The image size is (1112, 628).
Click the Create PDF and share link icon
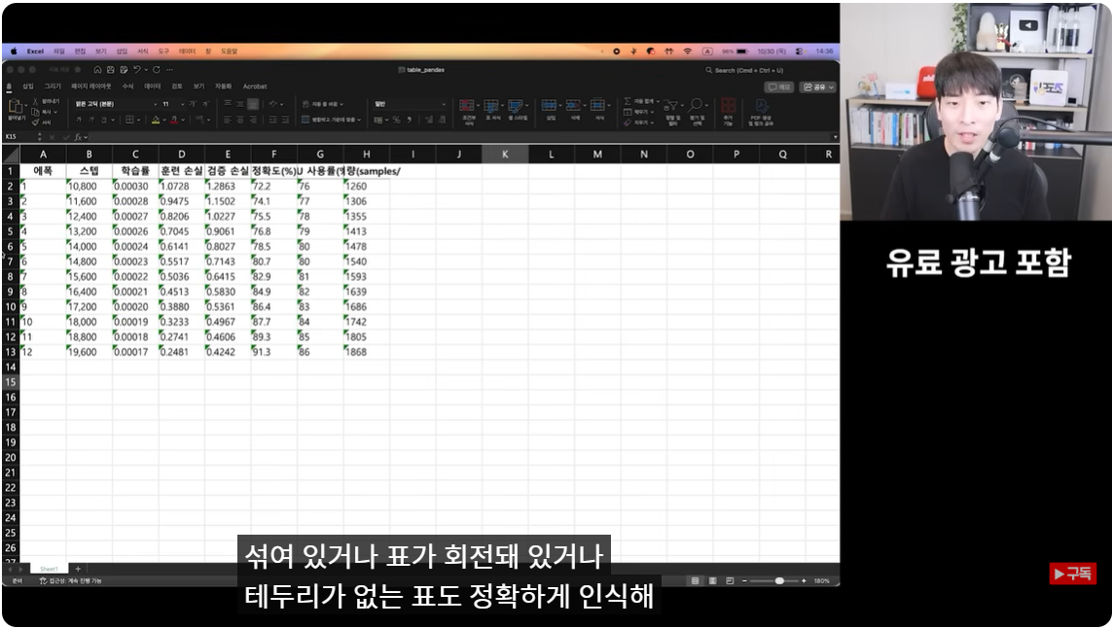[761, 106]
